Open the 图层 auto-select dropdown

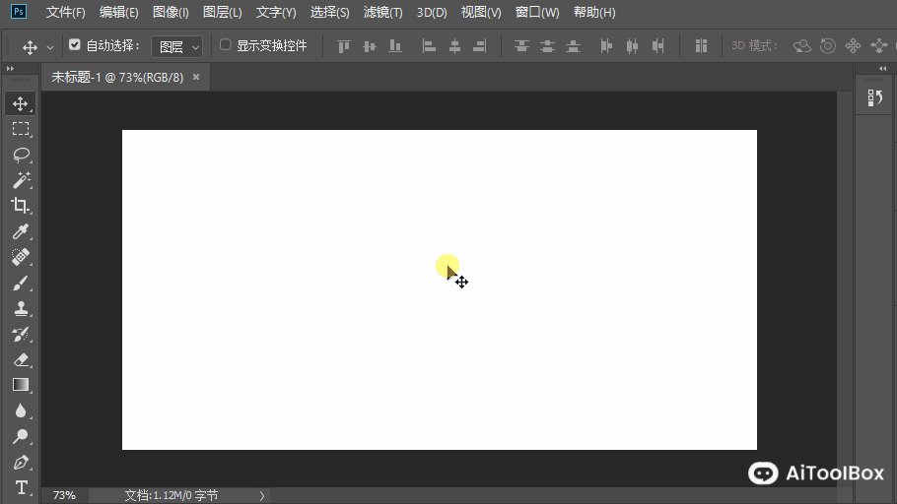coord(176,47)
